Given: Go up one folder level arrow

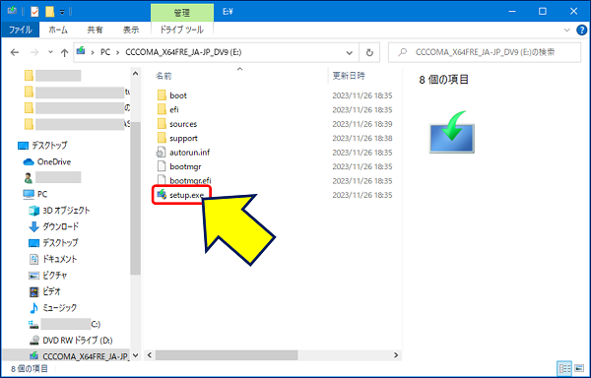Looking at the screenshot, I should tap(64, 52).
